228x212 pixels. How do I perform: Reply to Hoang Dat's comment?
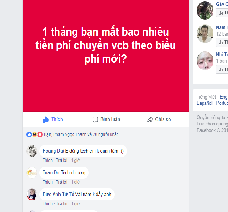pos(62,160)
